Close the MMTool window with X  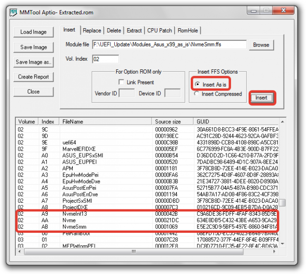click(x=283, y=11)
